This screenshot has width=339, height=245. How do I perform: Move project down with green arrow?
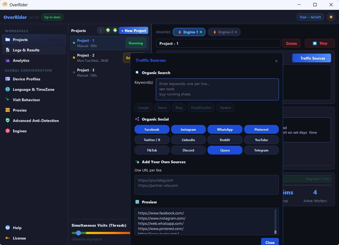115,30
